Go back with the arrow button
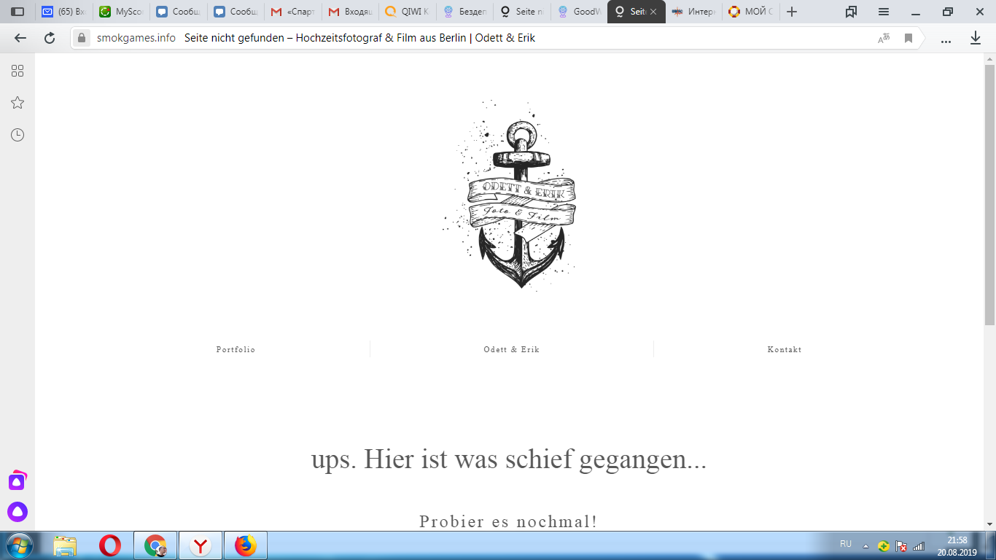 pyautogui.click(x=20, y=38)
